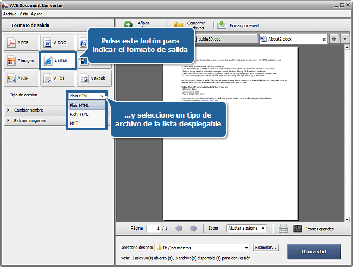
Task: Open the Directorio destino dropdown
Action: tap(202, 248)
